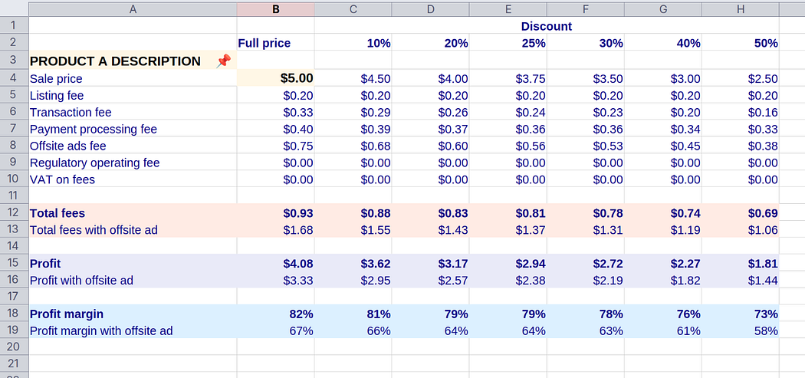The image size is (805, 378).
Task: Click the Regulatory operating fee label
Action: click(94, 163)
